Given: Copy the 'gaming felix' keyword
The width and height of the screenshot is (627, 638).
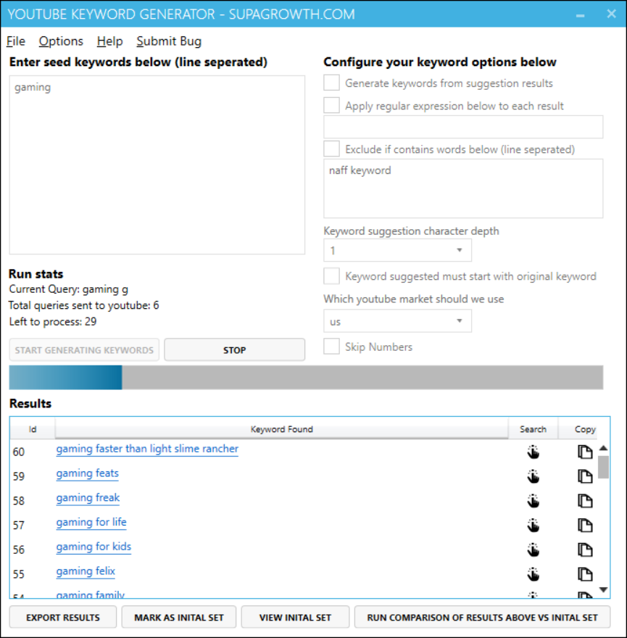Looking at the screenshot, I should coord(585,574).
